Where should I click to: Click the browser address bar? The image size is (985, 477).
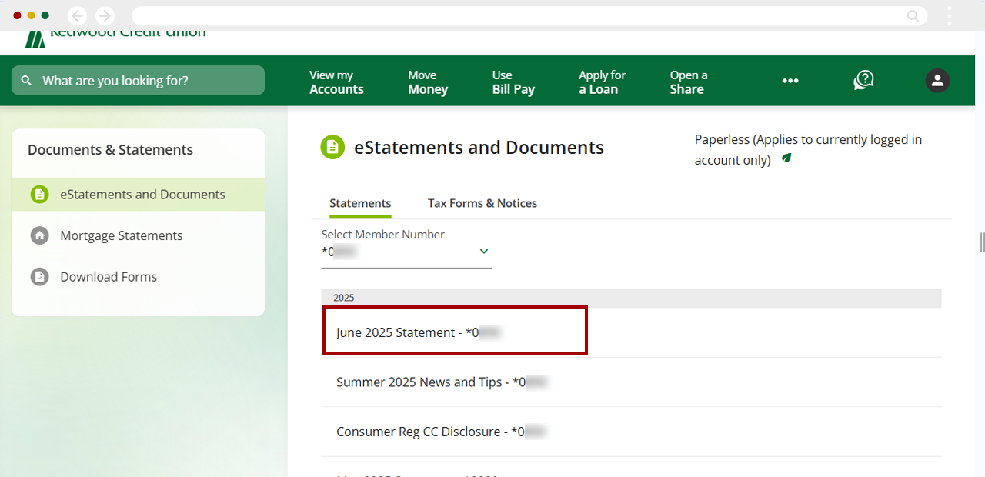pyautogui.click(x=529, y=15)
